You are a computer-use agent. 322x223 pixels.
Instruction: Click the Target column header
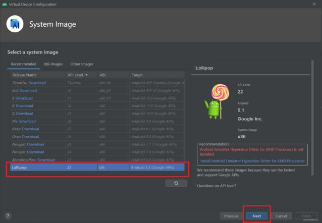click(x=157, y=75)
